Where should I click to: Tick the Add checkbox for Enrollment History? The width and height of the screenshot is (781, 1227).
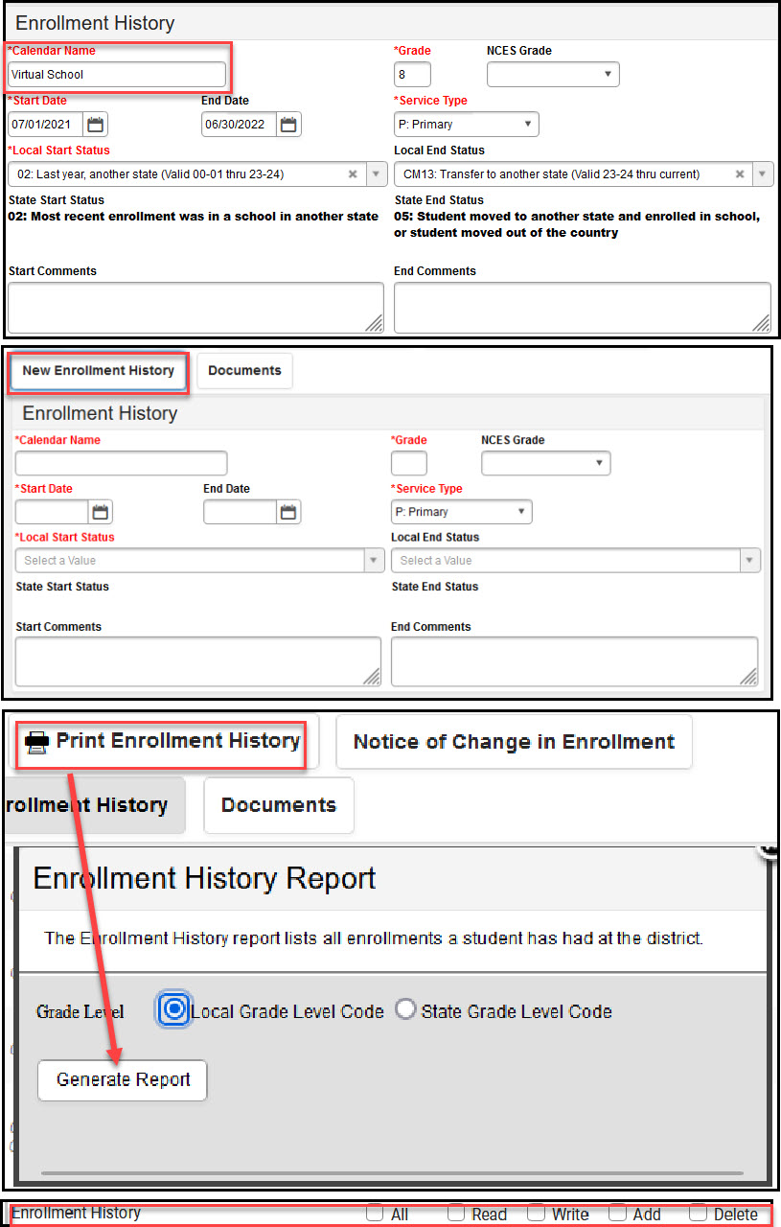[617, 1212]
